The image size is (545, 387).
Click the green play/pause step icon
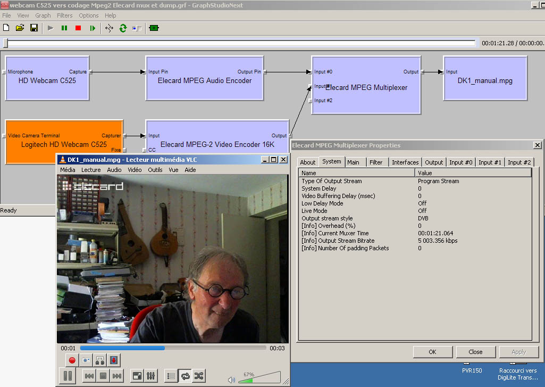pos(92,28)
